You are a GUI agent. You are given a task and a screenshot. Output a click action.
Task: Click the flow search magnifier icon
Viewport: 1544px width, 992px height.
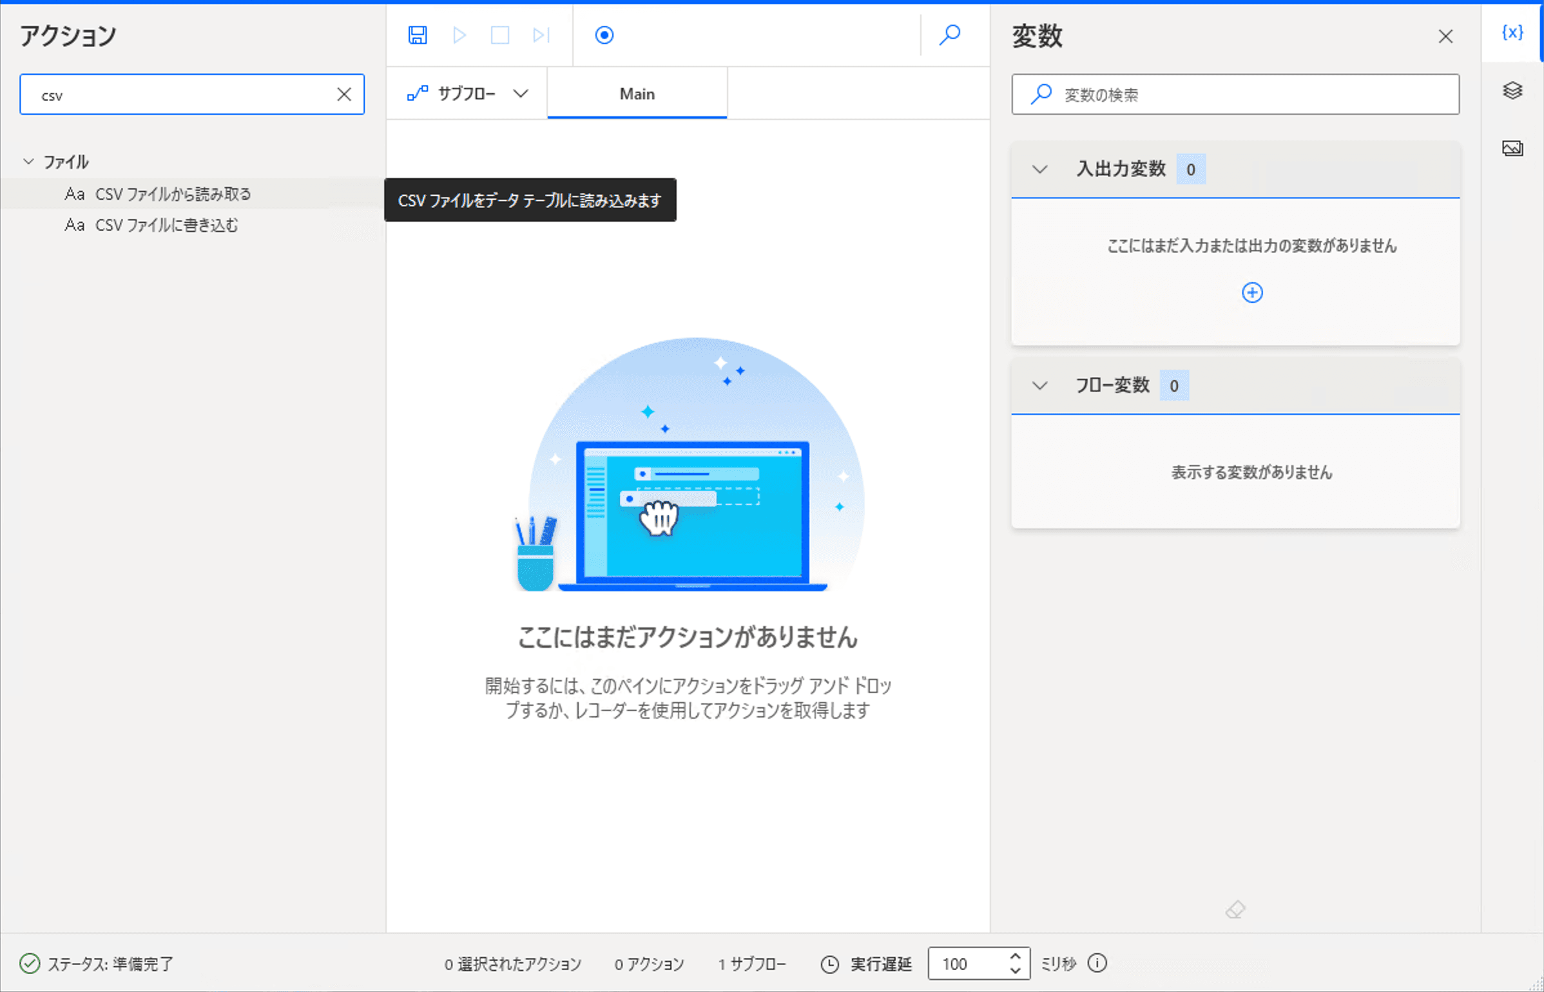(x=949, y=35)
